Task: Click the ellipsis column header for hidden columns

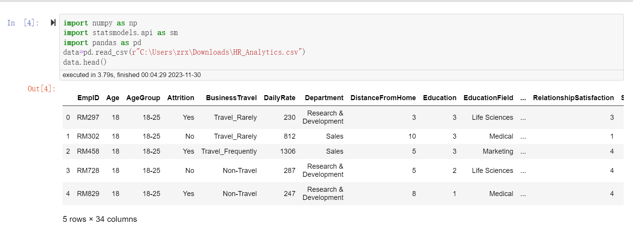Action: 523,98
